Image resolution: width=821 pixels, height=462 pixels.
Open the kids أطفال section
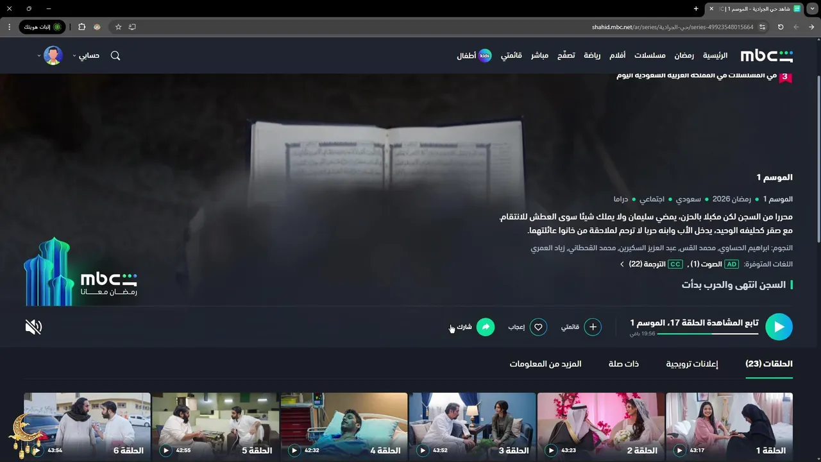[474, 56]
